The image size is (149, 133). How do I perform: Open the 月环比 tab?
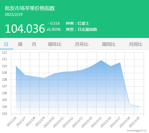(x=81, y=44)
